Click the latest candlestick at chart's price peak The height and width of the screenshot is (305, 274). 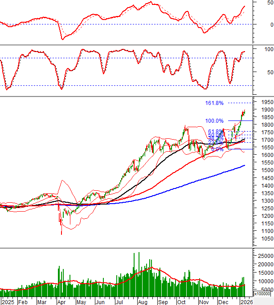(x=244, y=112)
